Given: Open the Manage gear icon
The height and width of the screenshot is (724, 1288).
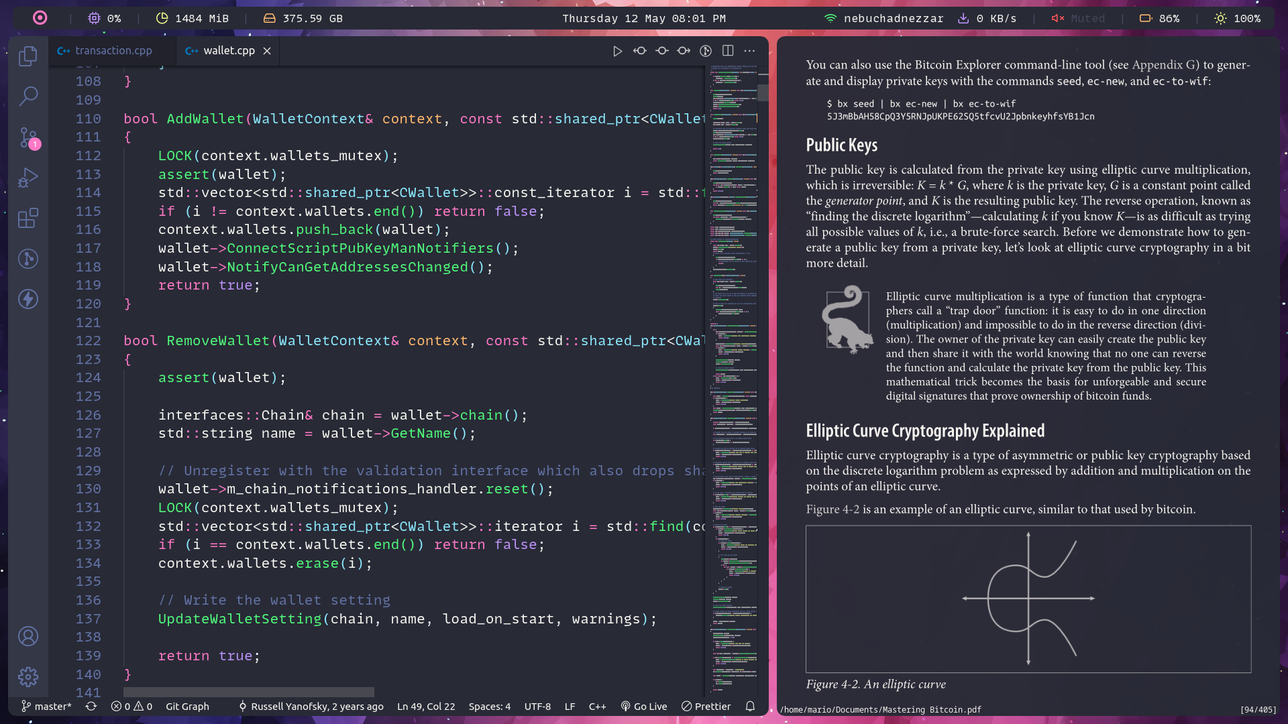Looking at the screenshot, I should point(28,676).
